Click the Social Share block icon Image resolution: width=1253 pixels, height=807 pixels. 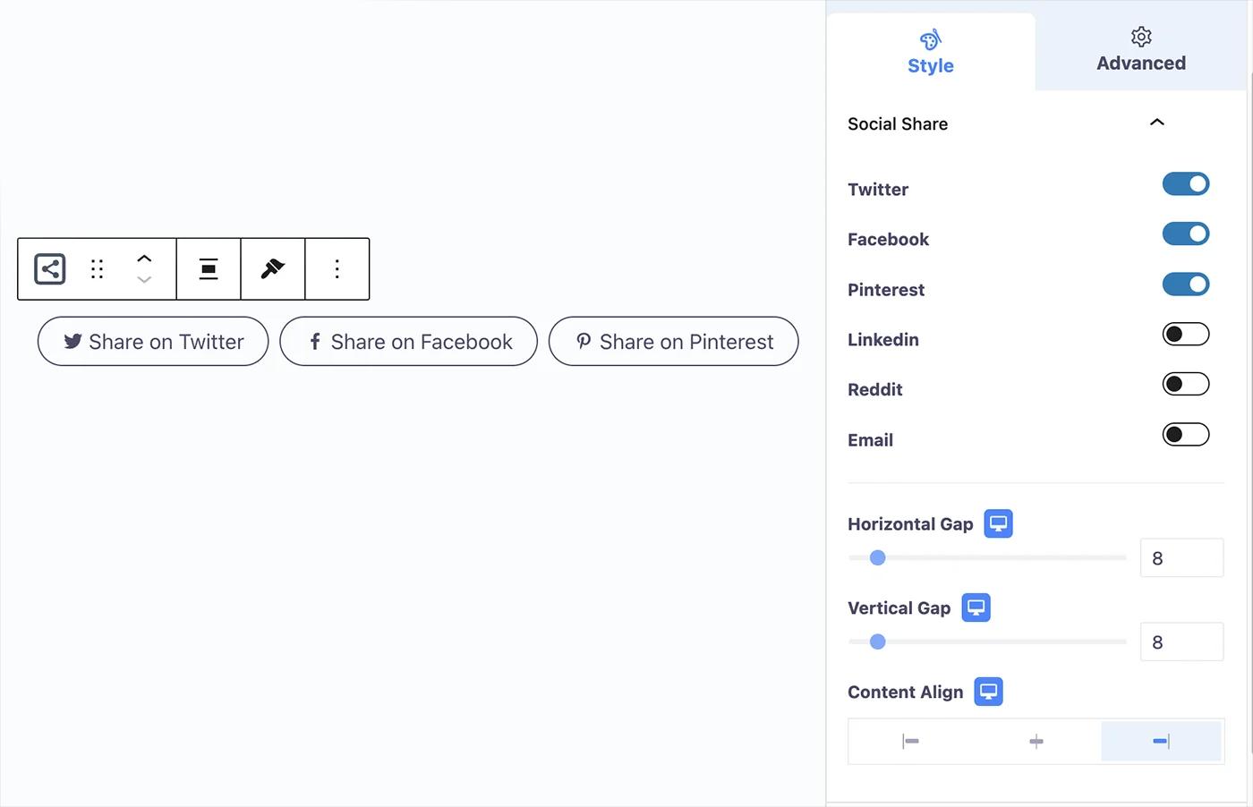click(x=49, y=268)
